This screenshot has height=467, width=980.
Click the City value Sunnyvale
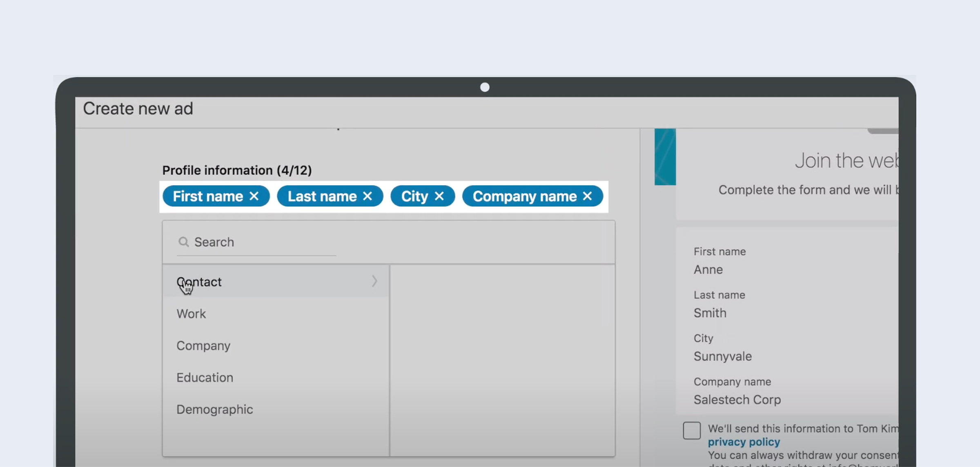[722, 356]
